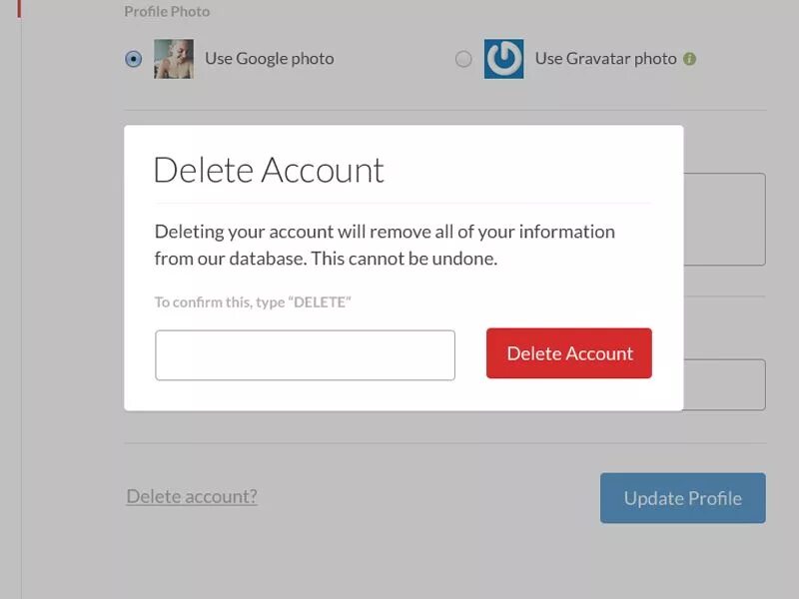
Task: Click the Profile Photo section heading
Action: [x=166, y=11]
